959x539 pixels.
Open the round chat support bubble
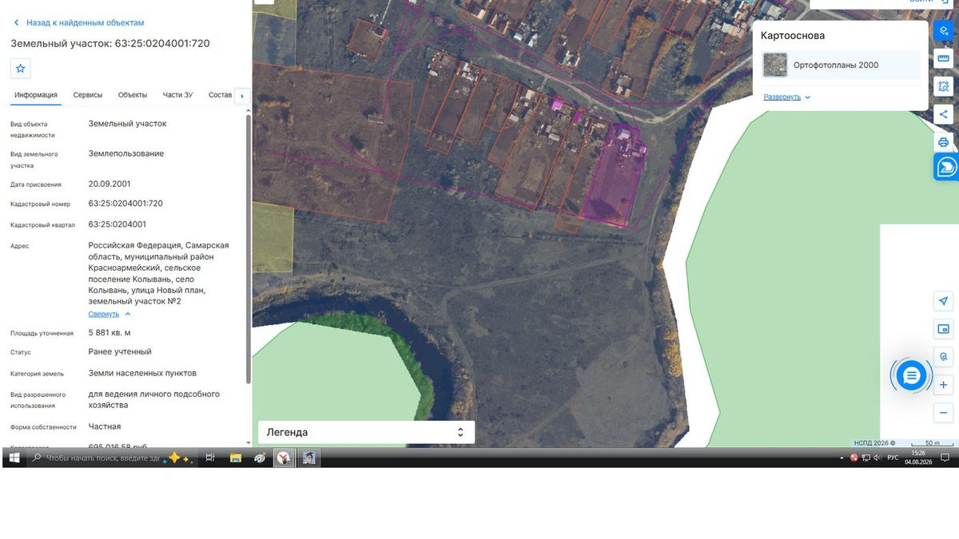coord(911,375)
